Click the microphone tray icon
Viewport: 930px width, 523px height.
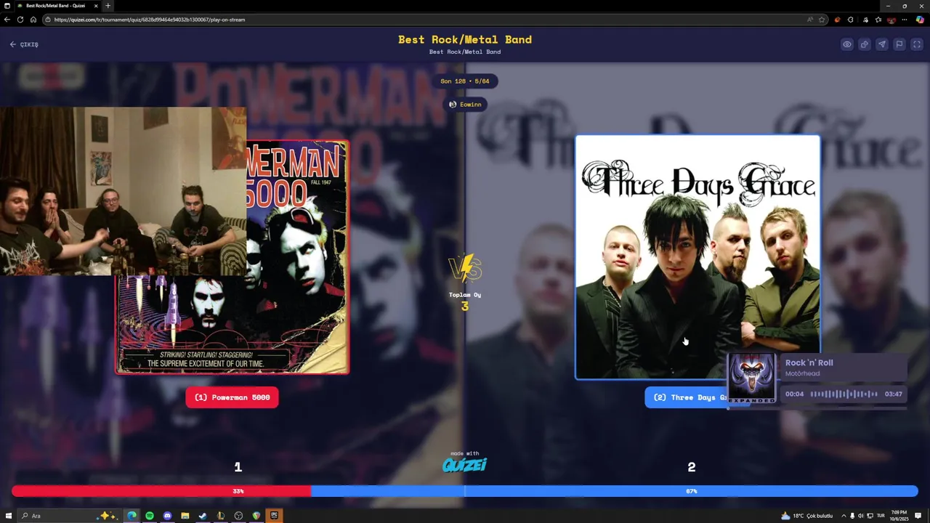tap(852, 516)
